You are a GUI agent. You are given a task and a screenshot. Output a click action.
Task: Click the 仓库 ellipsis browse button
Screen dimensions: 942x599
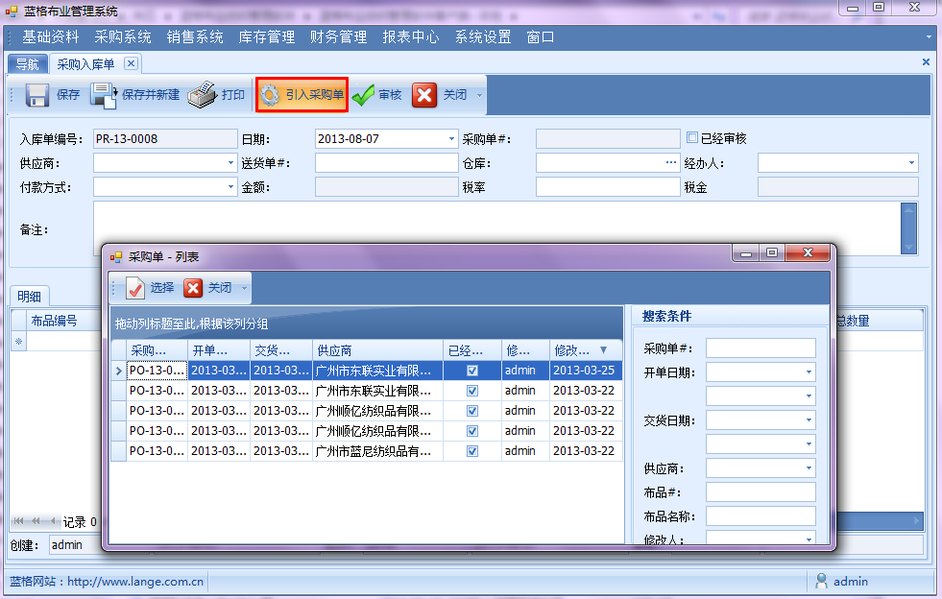click(672, 163)
